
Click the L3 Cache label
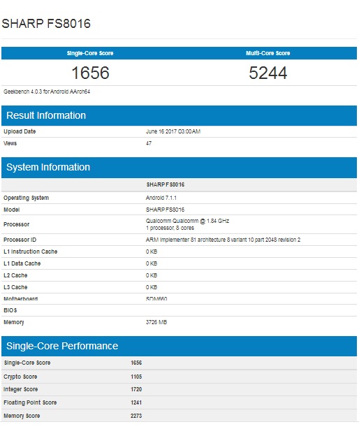[15, 287]
